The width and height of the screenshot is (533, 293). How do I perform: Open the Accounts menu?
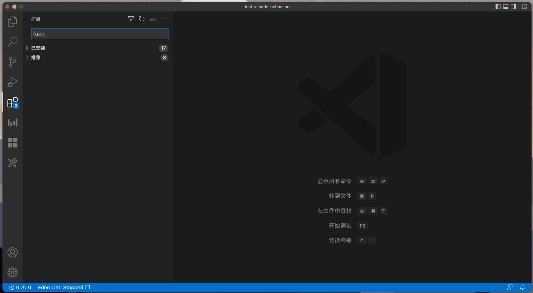point(13,252)
